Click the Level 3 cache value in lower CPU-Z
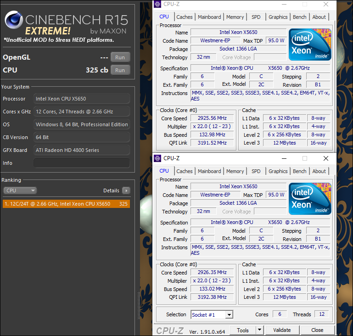 [x=285, y=297]
